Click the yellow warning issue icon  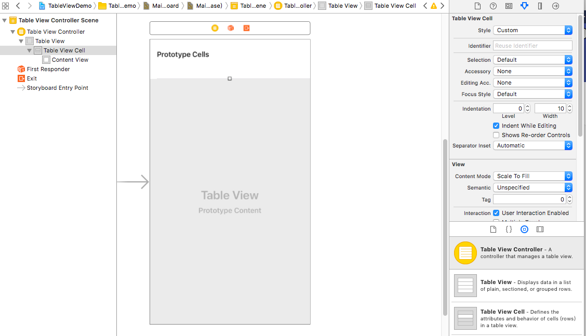[434, 6]
